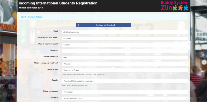Continue with Facebook
Screen dimensions: 207x102
103,25
